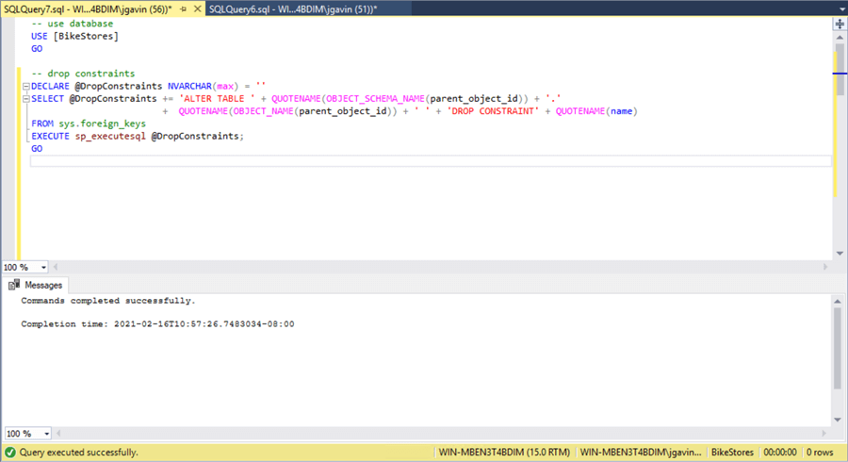Click 'FROM sys.foreign_keys' line

[x=89, y=124]
